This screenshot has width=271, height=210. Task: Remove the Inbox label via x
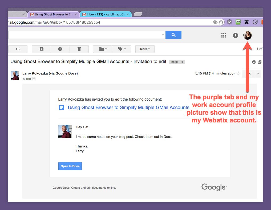click(182, 62)
